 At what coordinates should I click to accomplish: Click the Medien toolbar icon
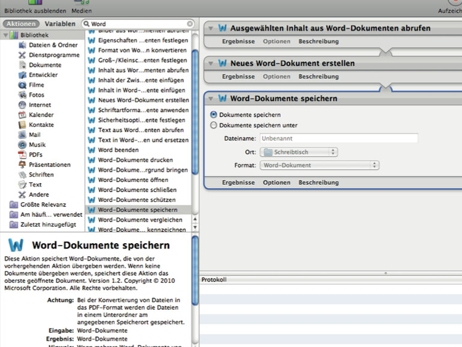[x=81, y=4]
